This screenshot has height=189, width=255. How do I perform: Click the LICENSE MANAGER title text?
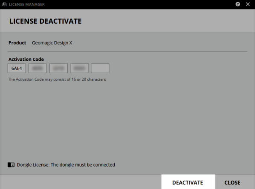coord(27,4)
